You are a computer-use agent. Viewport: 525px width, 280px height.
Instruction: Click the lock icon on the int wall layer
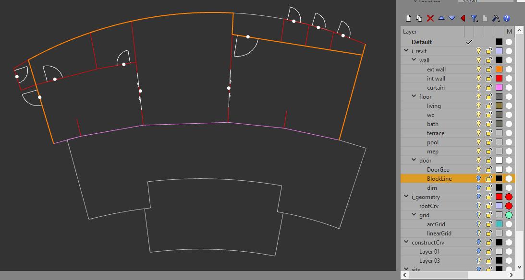point(489,79)
